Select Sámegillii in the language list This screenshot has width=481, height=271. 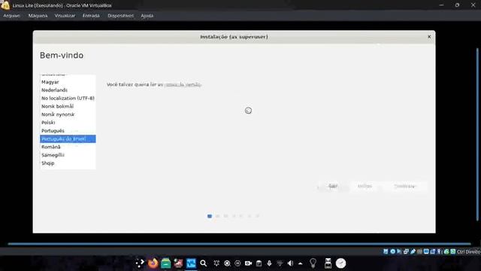tap(68, 155)
